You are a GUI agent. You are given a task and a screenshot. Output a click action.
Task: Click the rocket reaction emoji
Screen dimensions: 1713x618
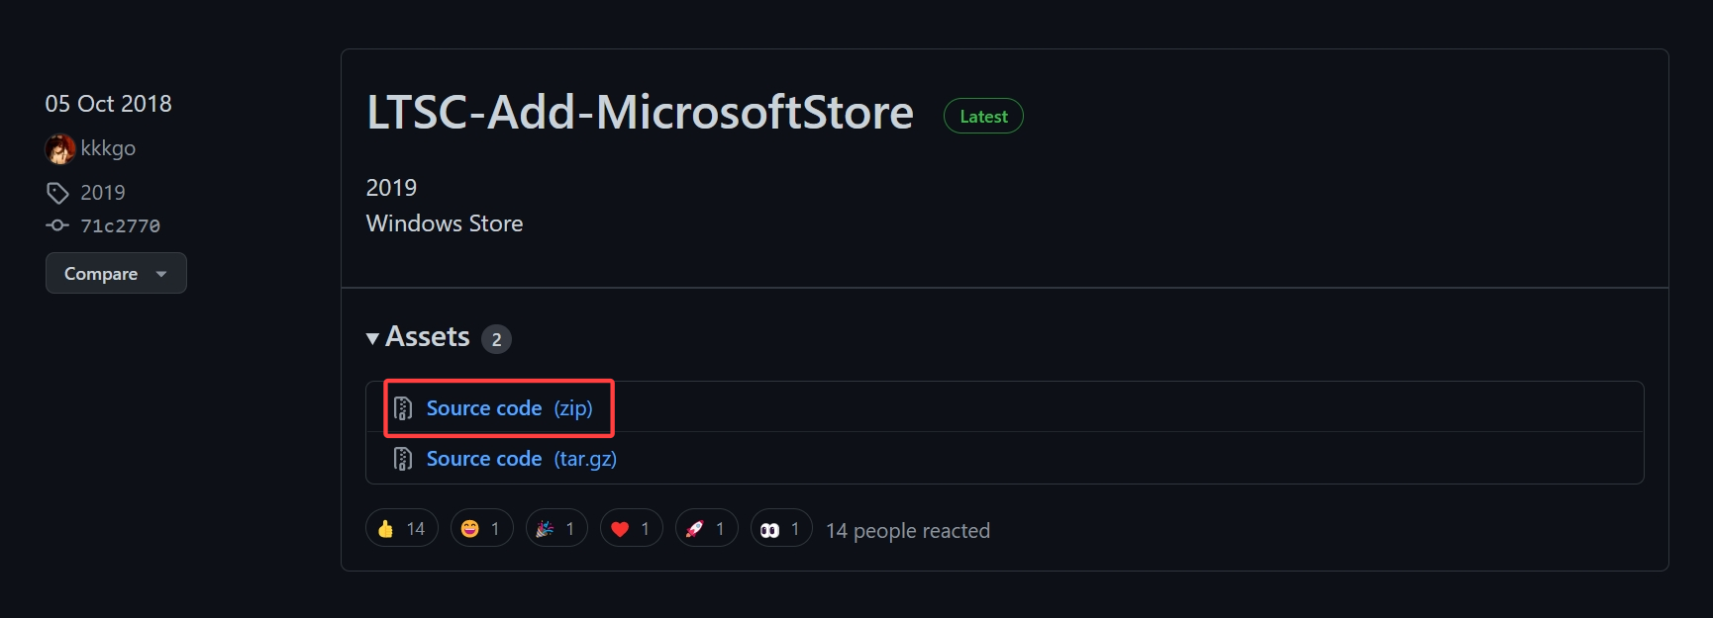tap(696, 527)
